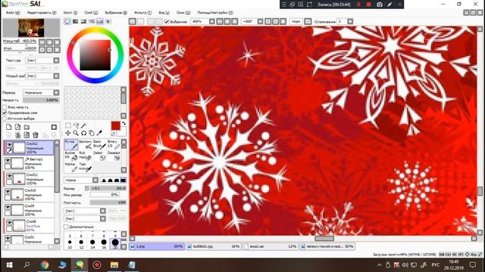Open the Помощь/Настройки menu
Viewport: 485px width, 272px height.
point(215,13)
